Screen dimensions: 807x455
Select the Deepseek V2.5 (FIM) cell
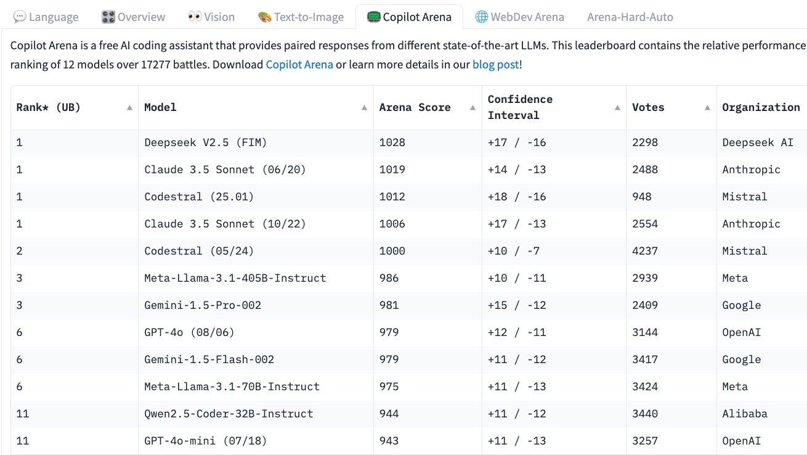coord(256,142)
